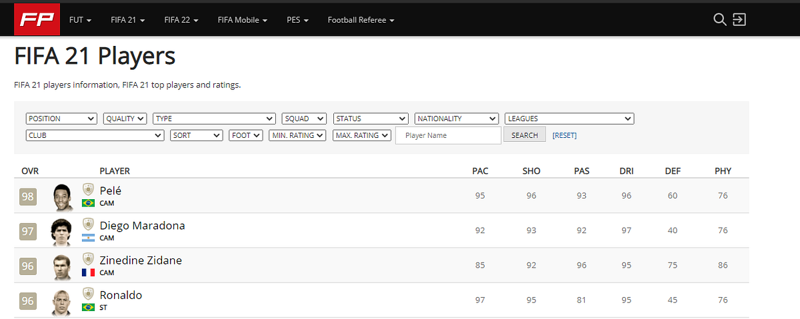Click the PHY column header

tap(723, 171)
